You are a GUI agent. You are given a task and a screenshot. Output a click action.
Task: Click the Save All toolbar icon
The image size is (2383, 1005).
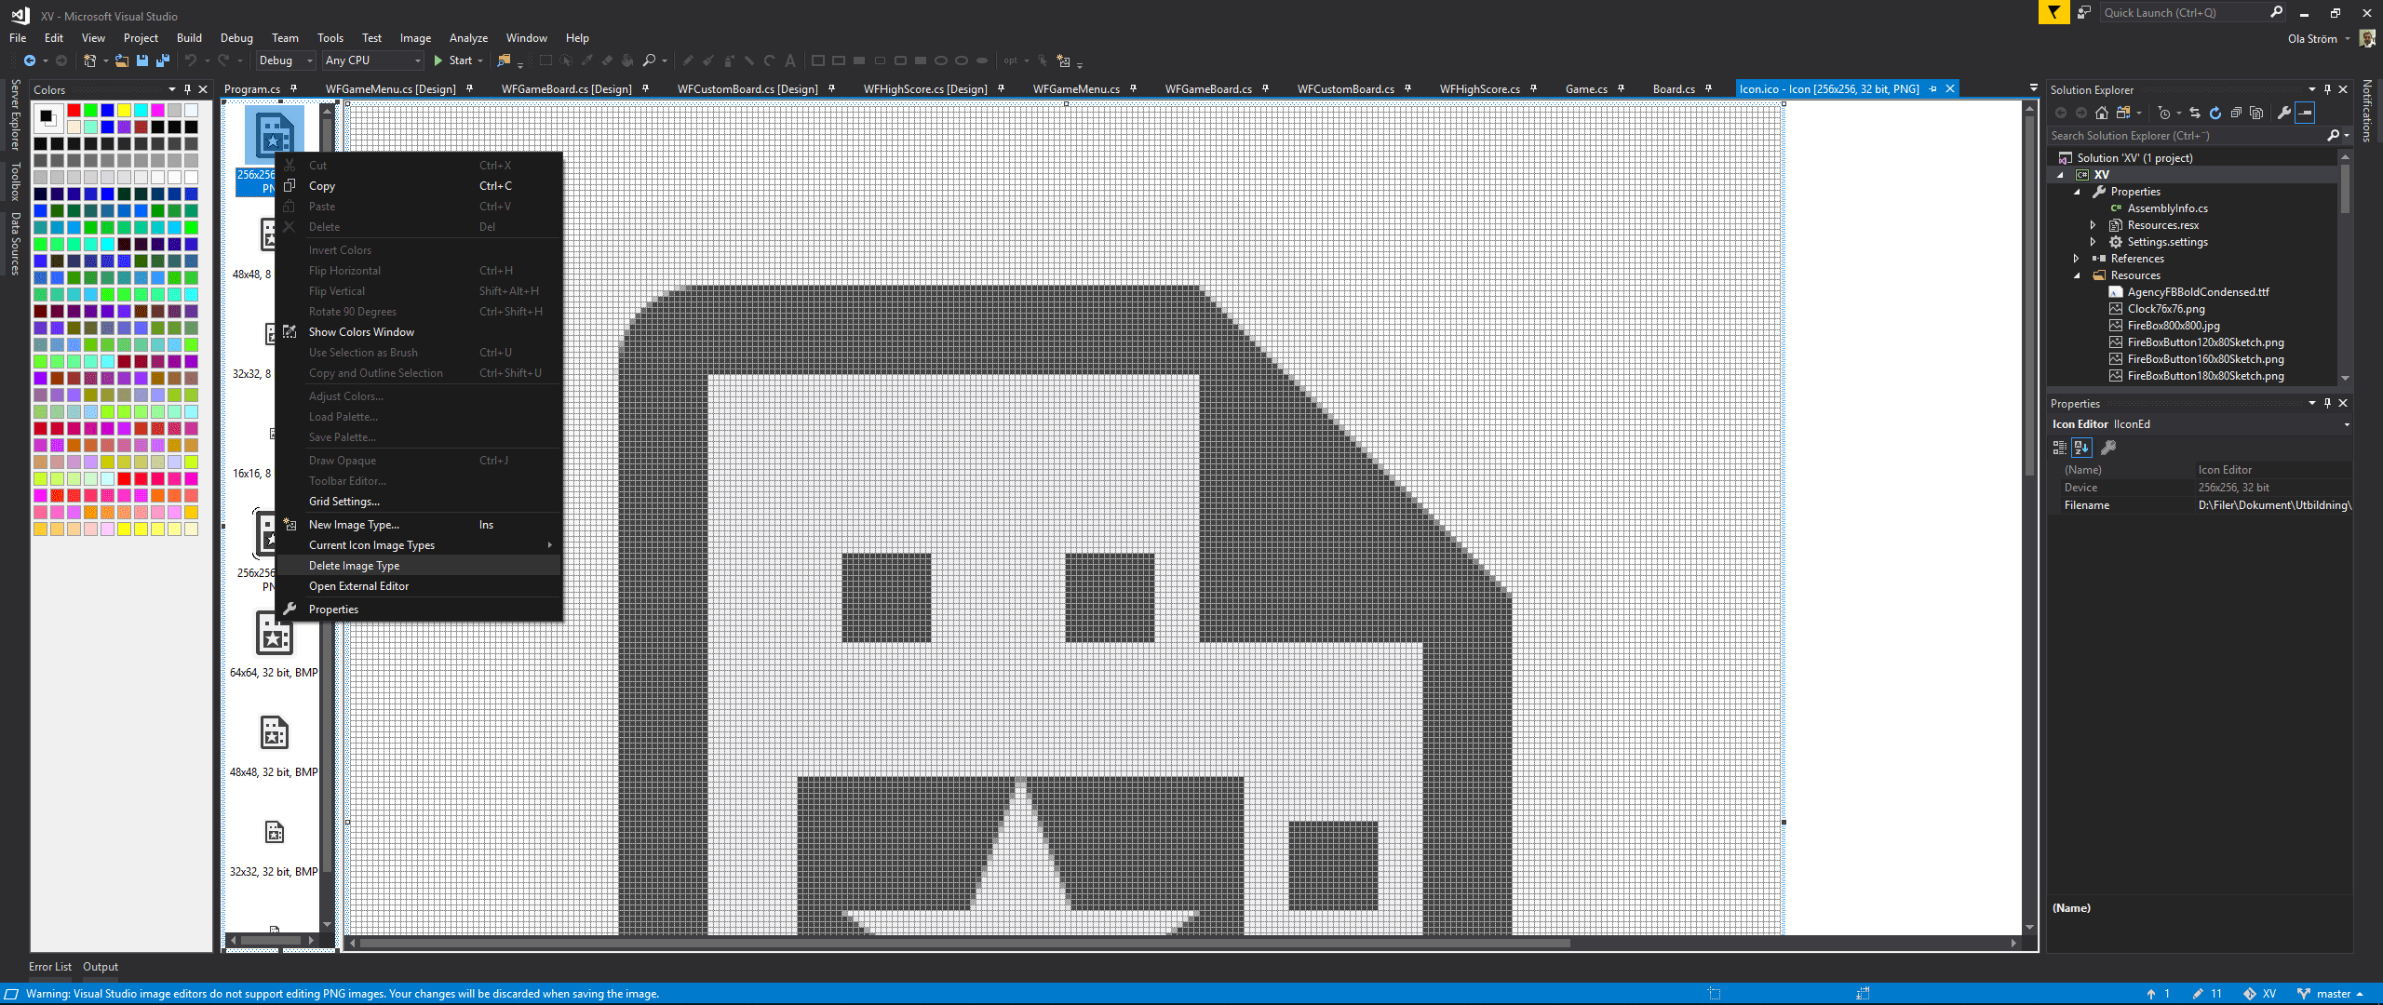(162, 60)
